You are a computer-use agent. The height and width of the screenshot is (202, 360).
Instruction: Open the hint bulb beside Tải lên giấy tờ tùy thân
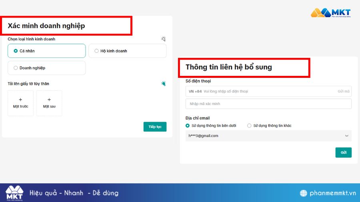(163, 83)
